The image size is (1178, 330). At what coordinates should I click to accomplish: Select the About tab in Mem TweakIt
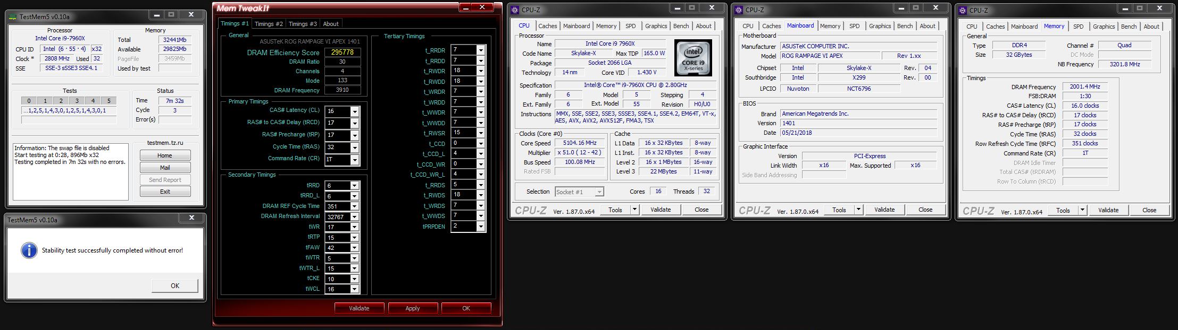pos(331,24)
